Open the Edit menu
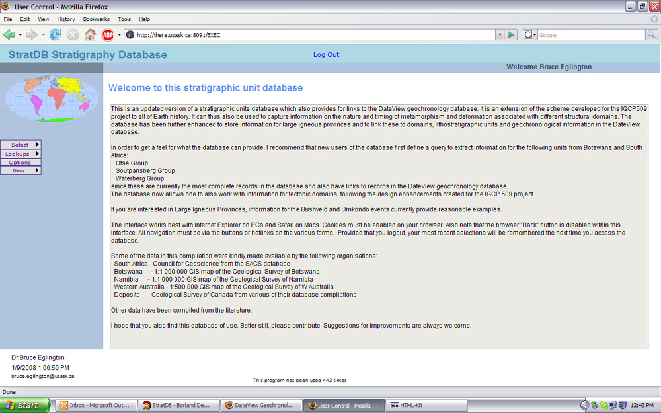This screenshot has height=413, width=661. (25, 19)
